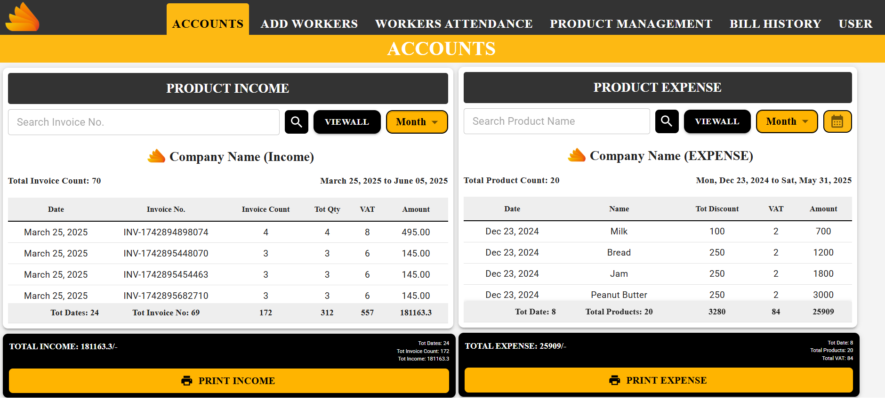
Task: Click the Tot Invoice No: 69 footer
Action: coord(166,313)
